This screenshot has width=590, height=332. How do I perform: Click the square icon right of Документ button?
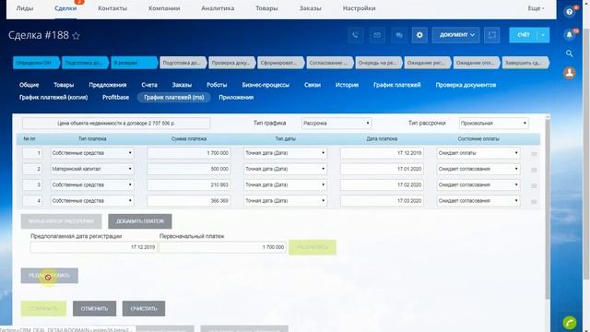point(491,35)
